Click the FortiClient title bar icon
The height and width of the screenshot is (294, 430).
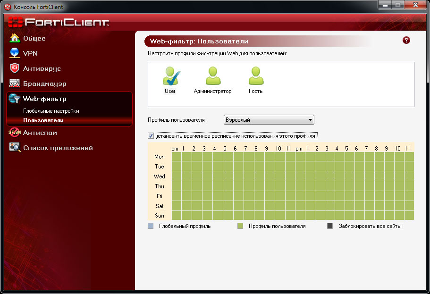pos(8,7)
